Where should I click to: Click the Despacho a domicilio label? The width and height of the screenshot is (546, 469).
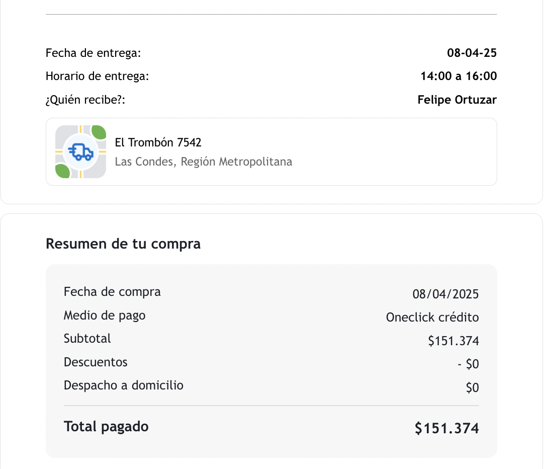123,385
